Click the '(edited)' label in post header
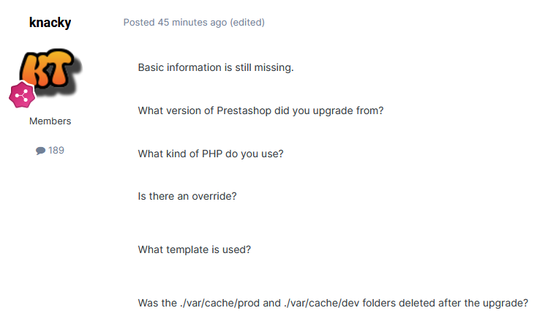The image size is (537, 316). 247,23
